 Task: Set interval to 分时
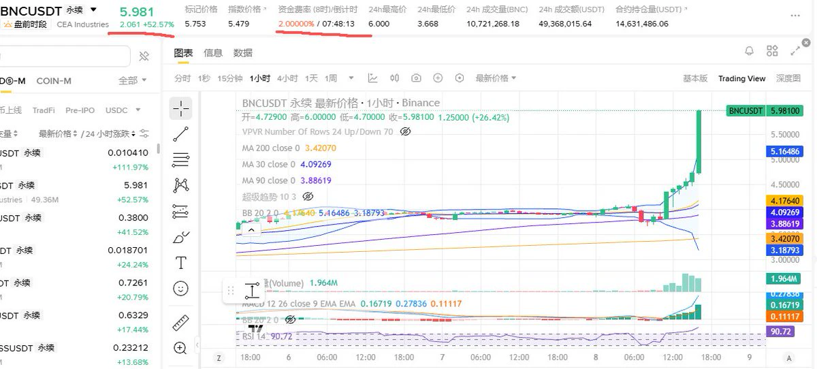[x=182, y=78]
